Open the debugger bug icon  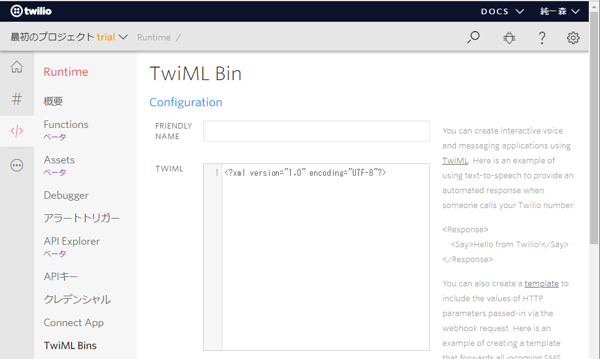(509, 37)
